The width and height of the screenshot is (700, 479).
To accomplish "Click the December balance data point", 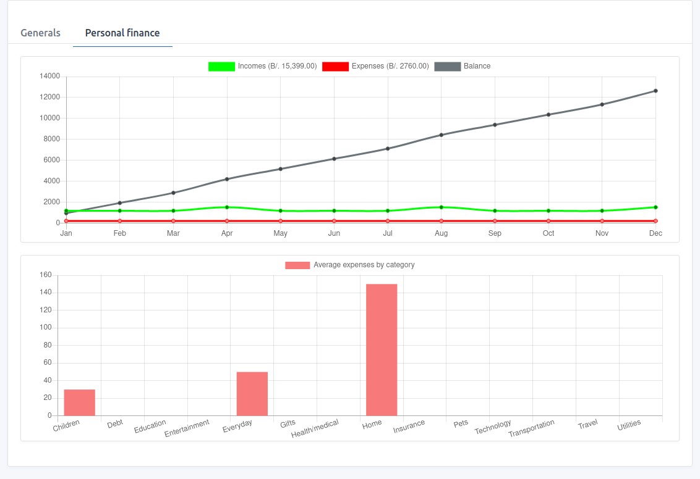I will [x=655, y=91].
